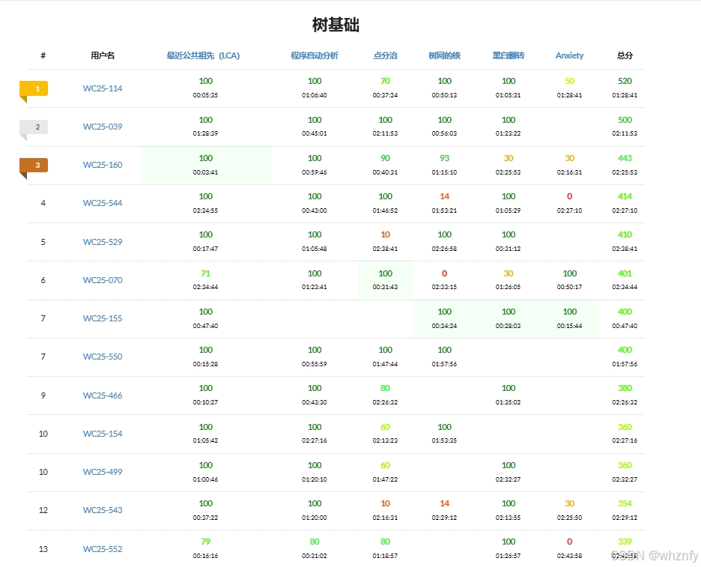Open user WC25-529 profile
Image resolution: width=701 pixels, height=567 pixels.
[103, 242]
